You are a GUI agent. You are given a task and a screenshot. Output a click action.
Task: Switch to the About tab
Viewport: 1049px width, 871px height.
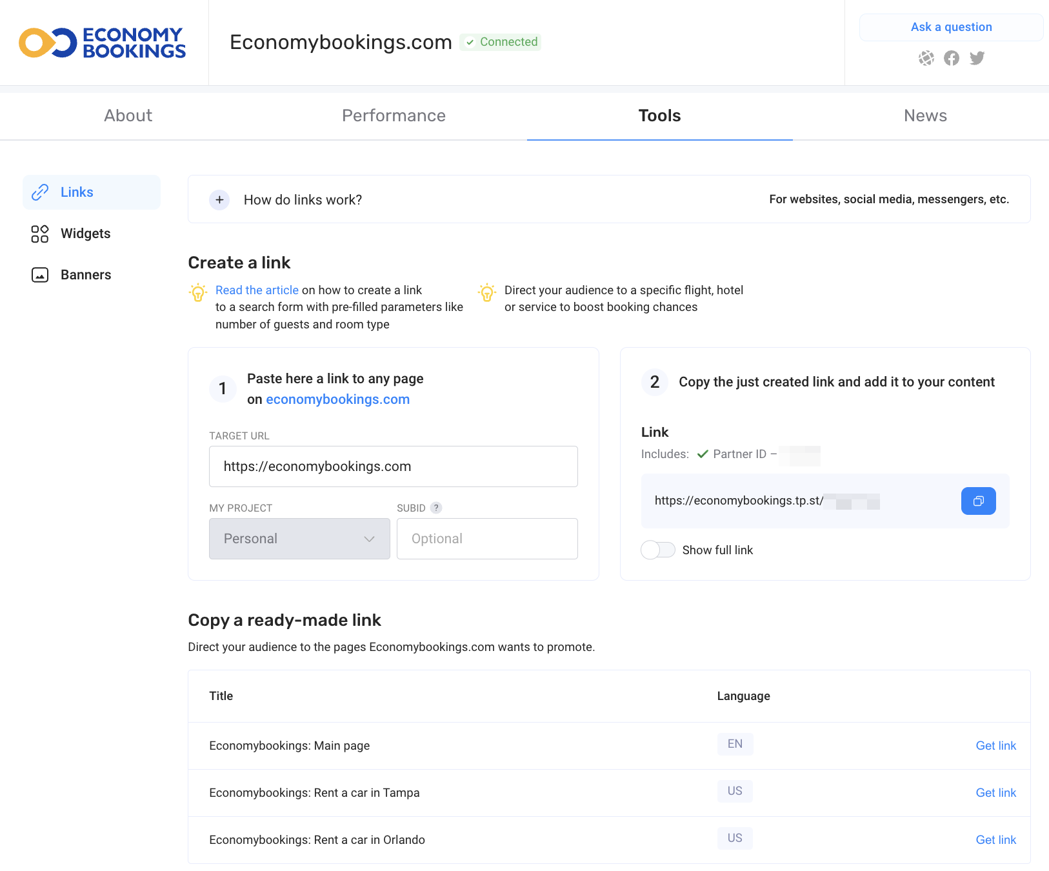[x=128, y=115]
